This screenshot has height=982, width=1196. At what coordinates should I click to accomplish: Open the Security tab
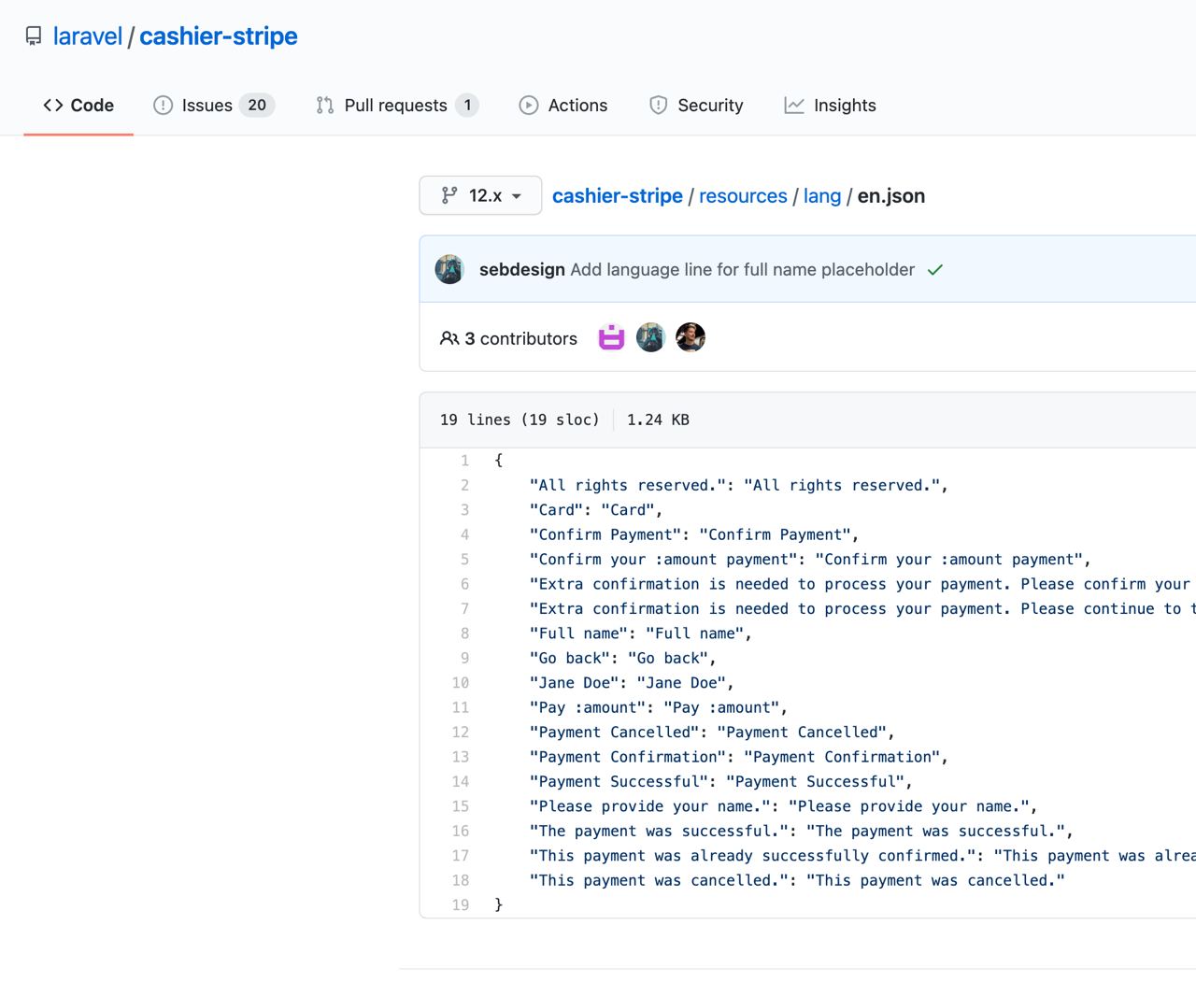(x=697, y=106)
